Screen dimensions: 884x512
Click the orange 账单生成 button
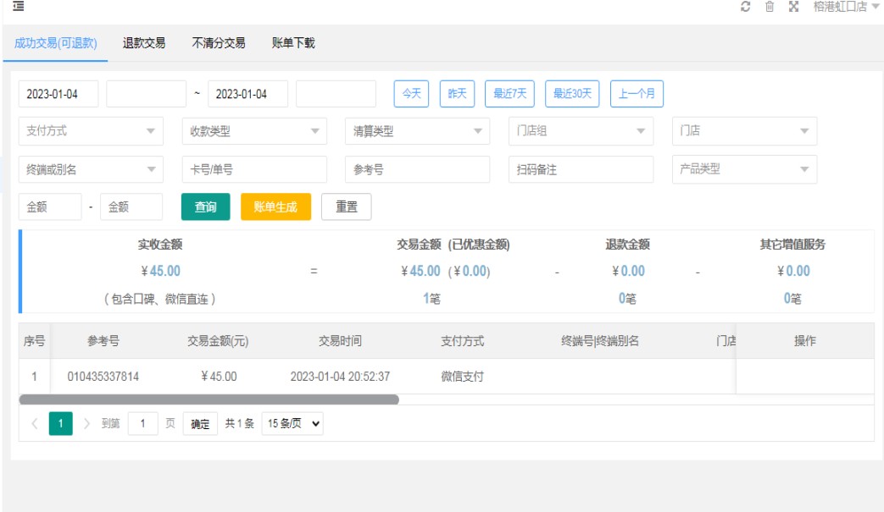click(x=275, y=207)
